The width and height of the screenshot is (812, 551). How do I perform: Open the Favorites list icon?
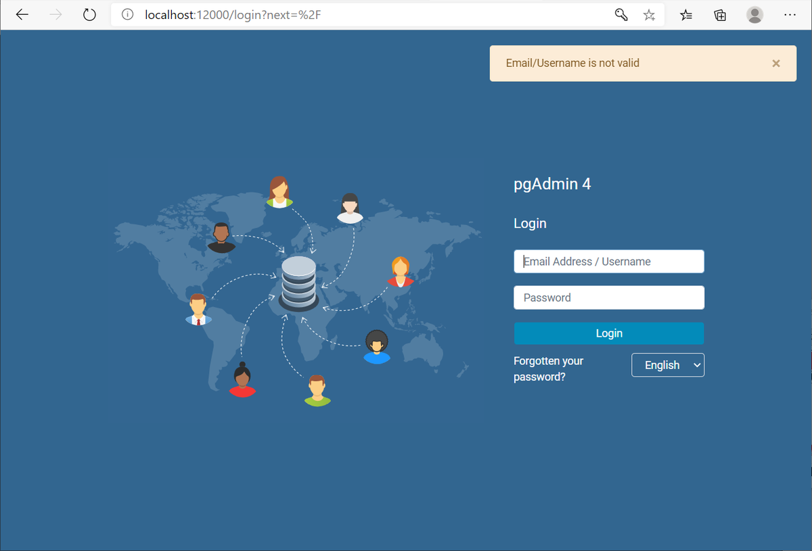686,15
